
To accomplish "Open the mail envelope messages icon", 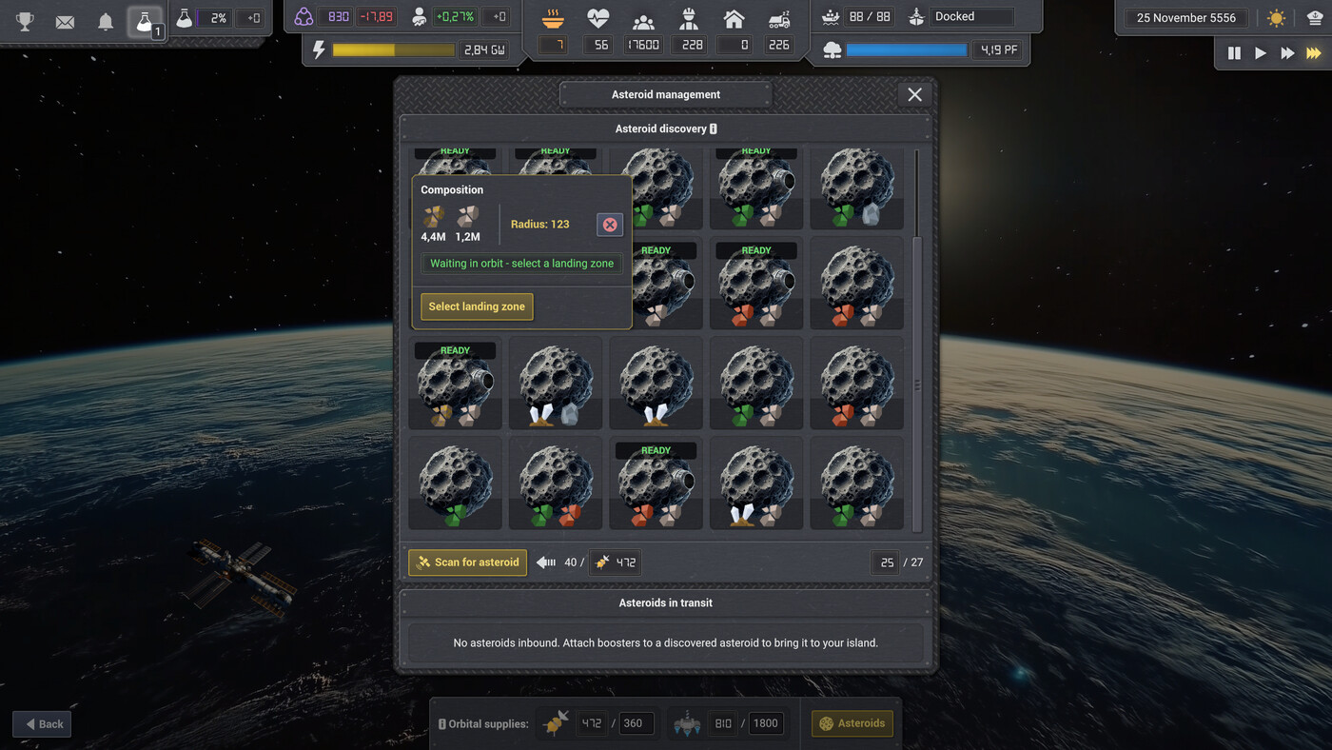I will tap(65, 21).
